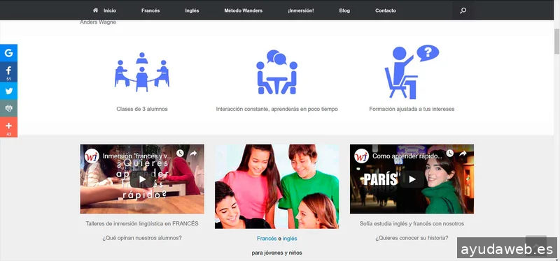
Task: Click the 'Como aprender rápido...' video title
Action: [x=407, y=156]
